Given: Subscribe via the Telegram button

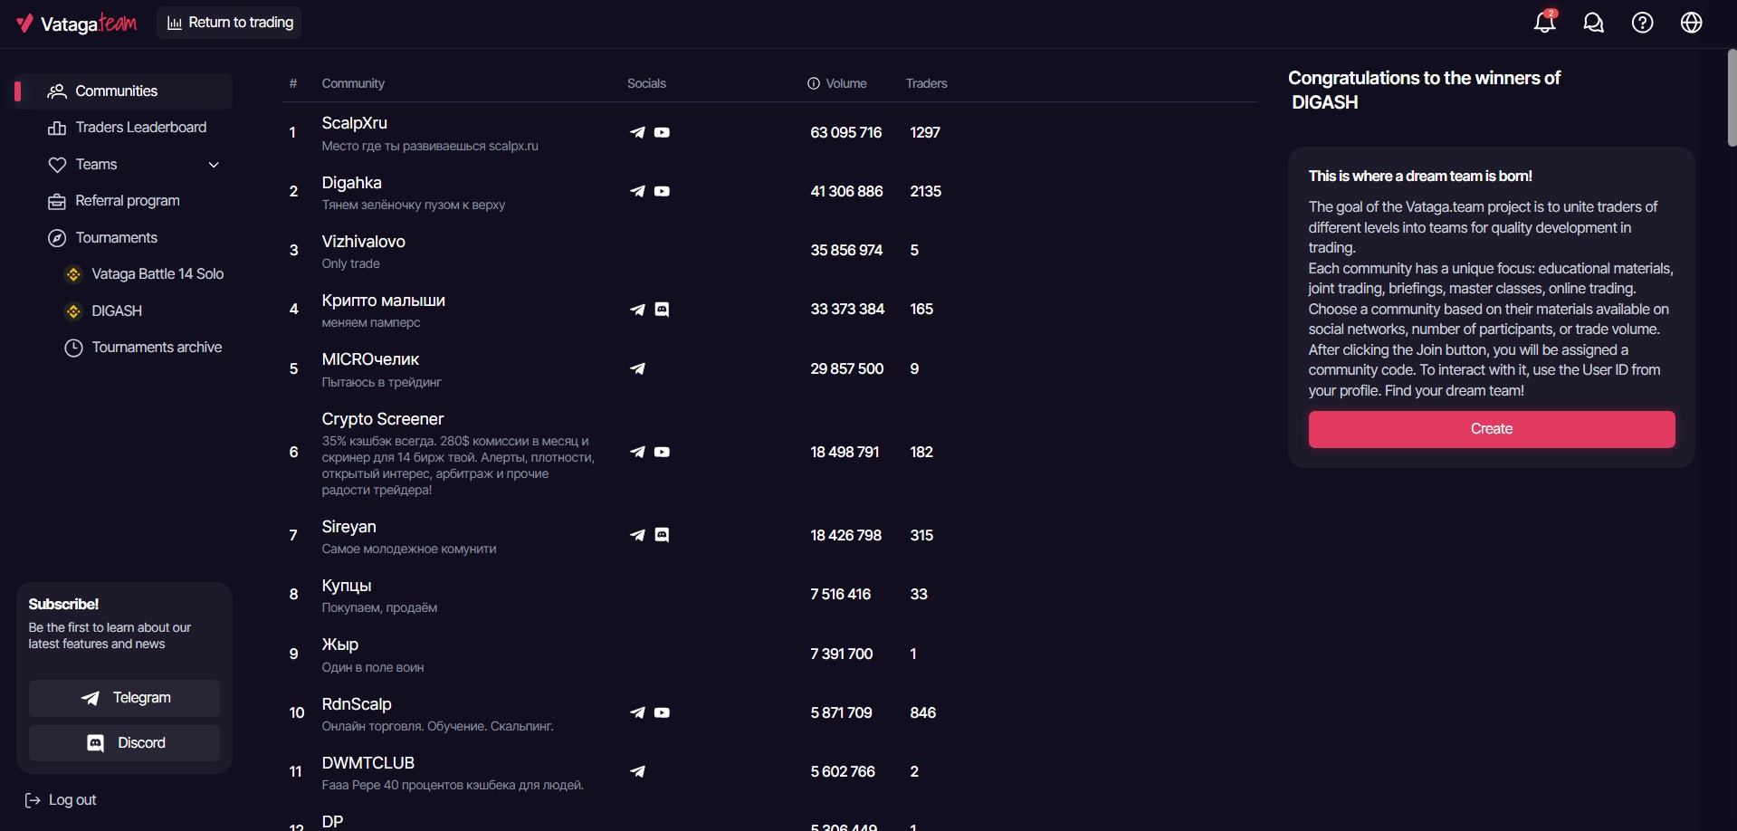Looking at the screenshot, I should click(x=124, y=698).
